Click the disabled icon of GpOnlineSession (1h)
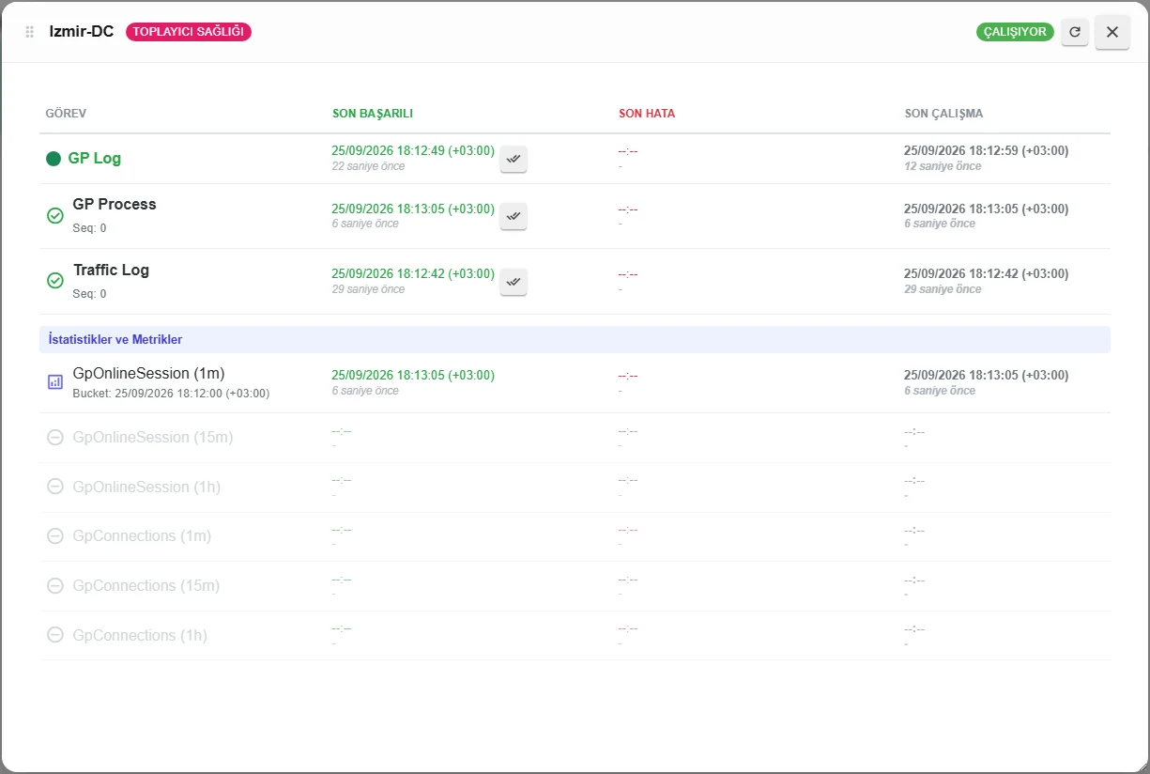1150x774 pixels. [x=55, y=487]
